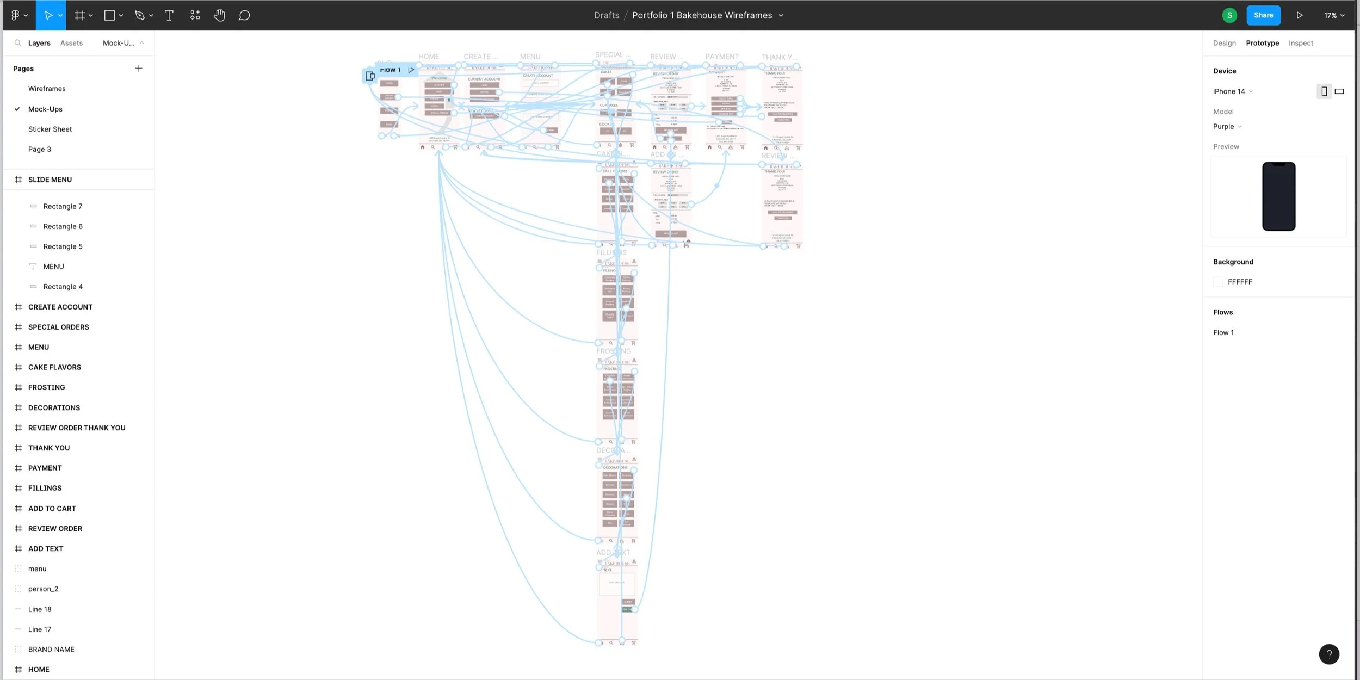This screenshot has width=1360, height=680.
Task: Switch to the Design tab
Action: [1224, 43]
